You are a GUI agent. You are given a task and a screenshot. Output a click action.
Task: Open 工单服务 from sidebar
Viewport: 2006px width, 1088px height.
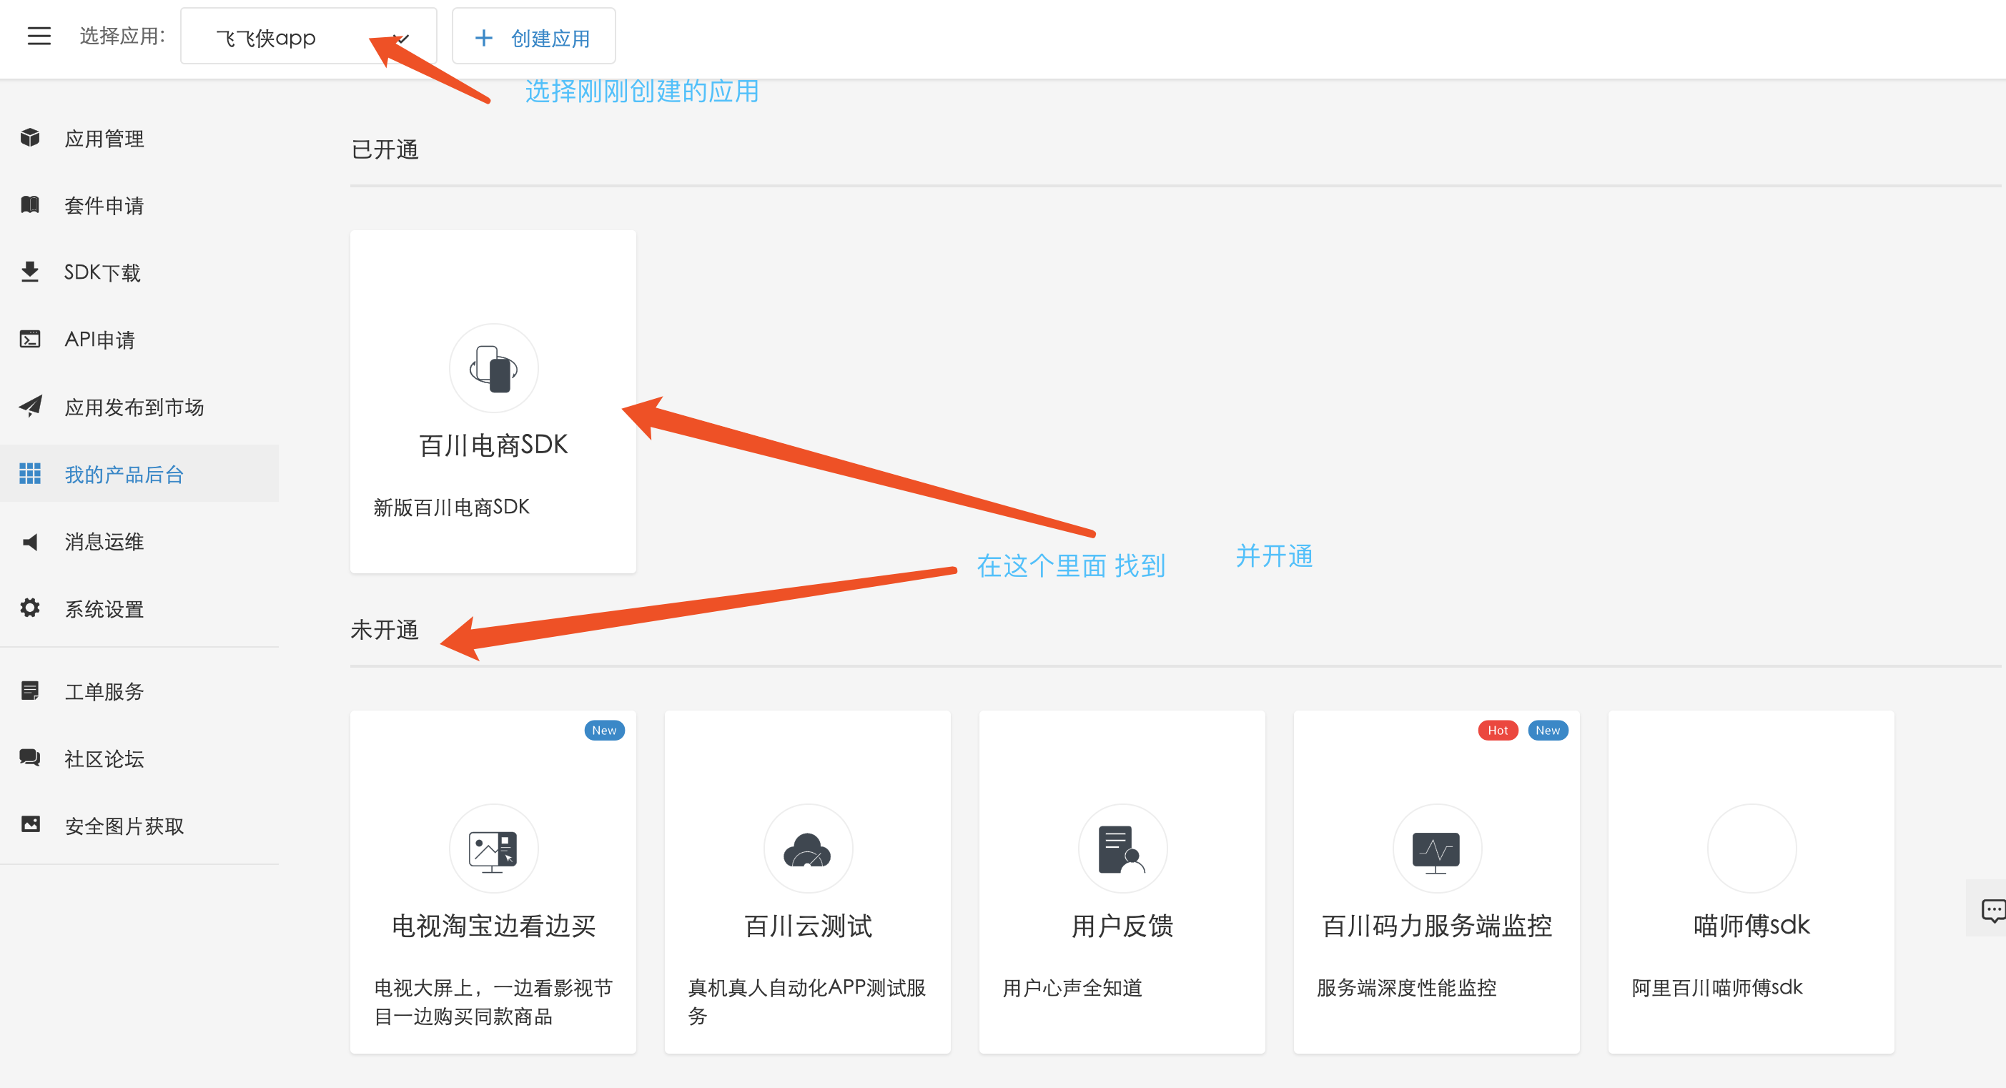click(104, 691)
